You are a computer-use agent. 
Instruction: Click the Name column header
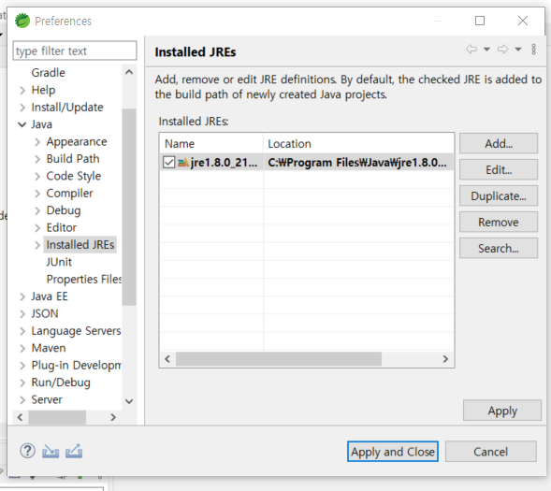pos(211,144)
